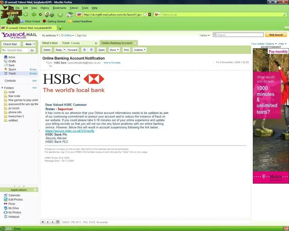Open the File menu
Screen dimensions: 289x231
pyautogui.click(x=17, y=8)
